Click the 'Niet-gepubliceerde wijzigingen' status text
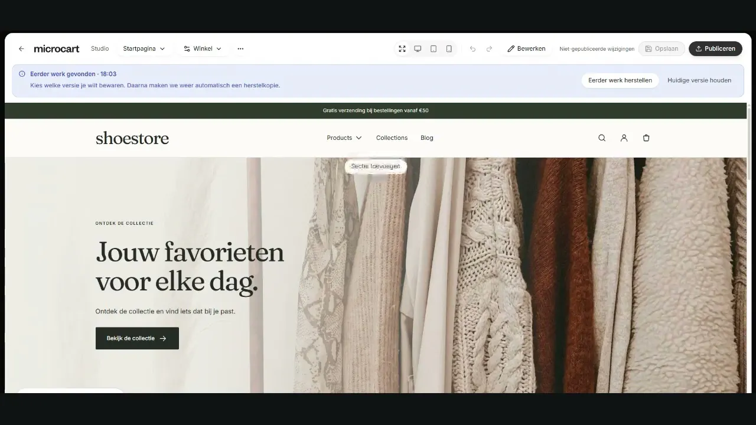Viewport: 756px width, 425px height. pos(597,49)
